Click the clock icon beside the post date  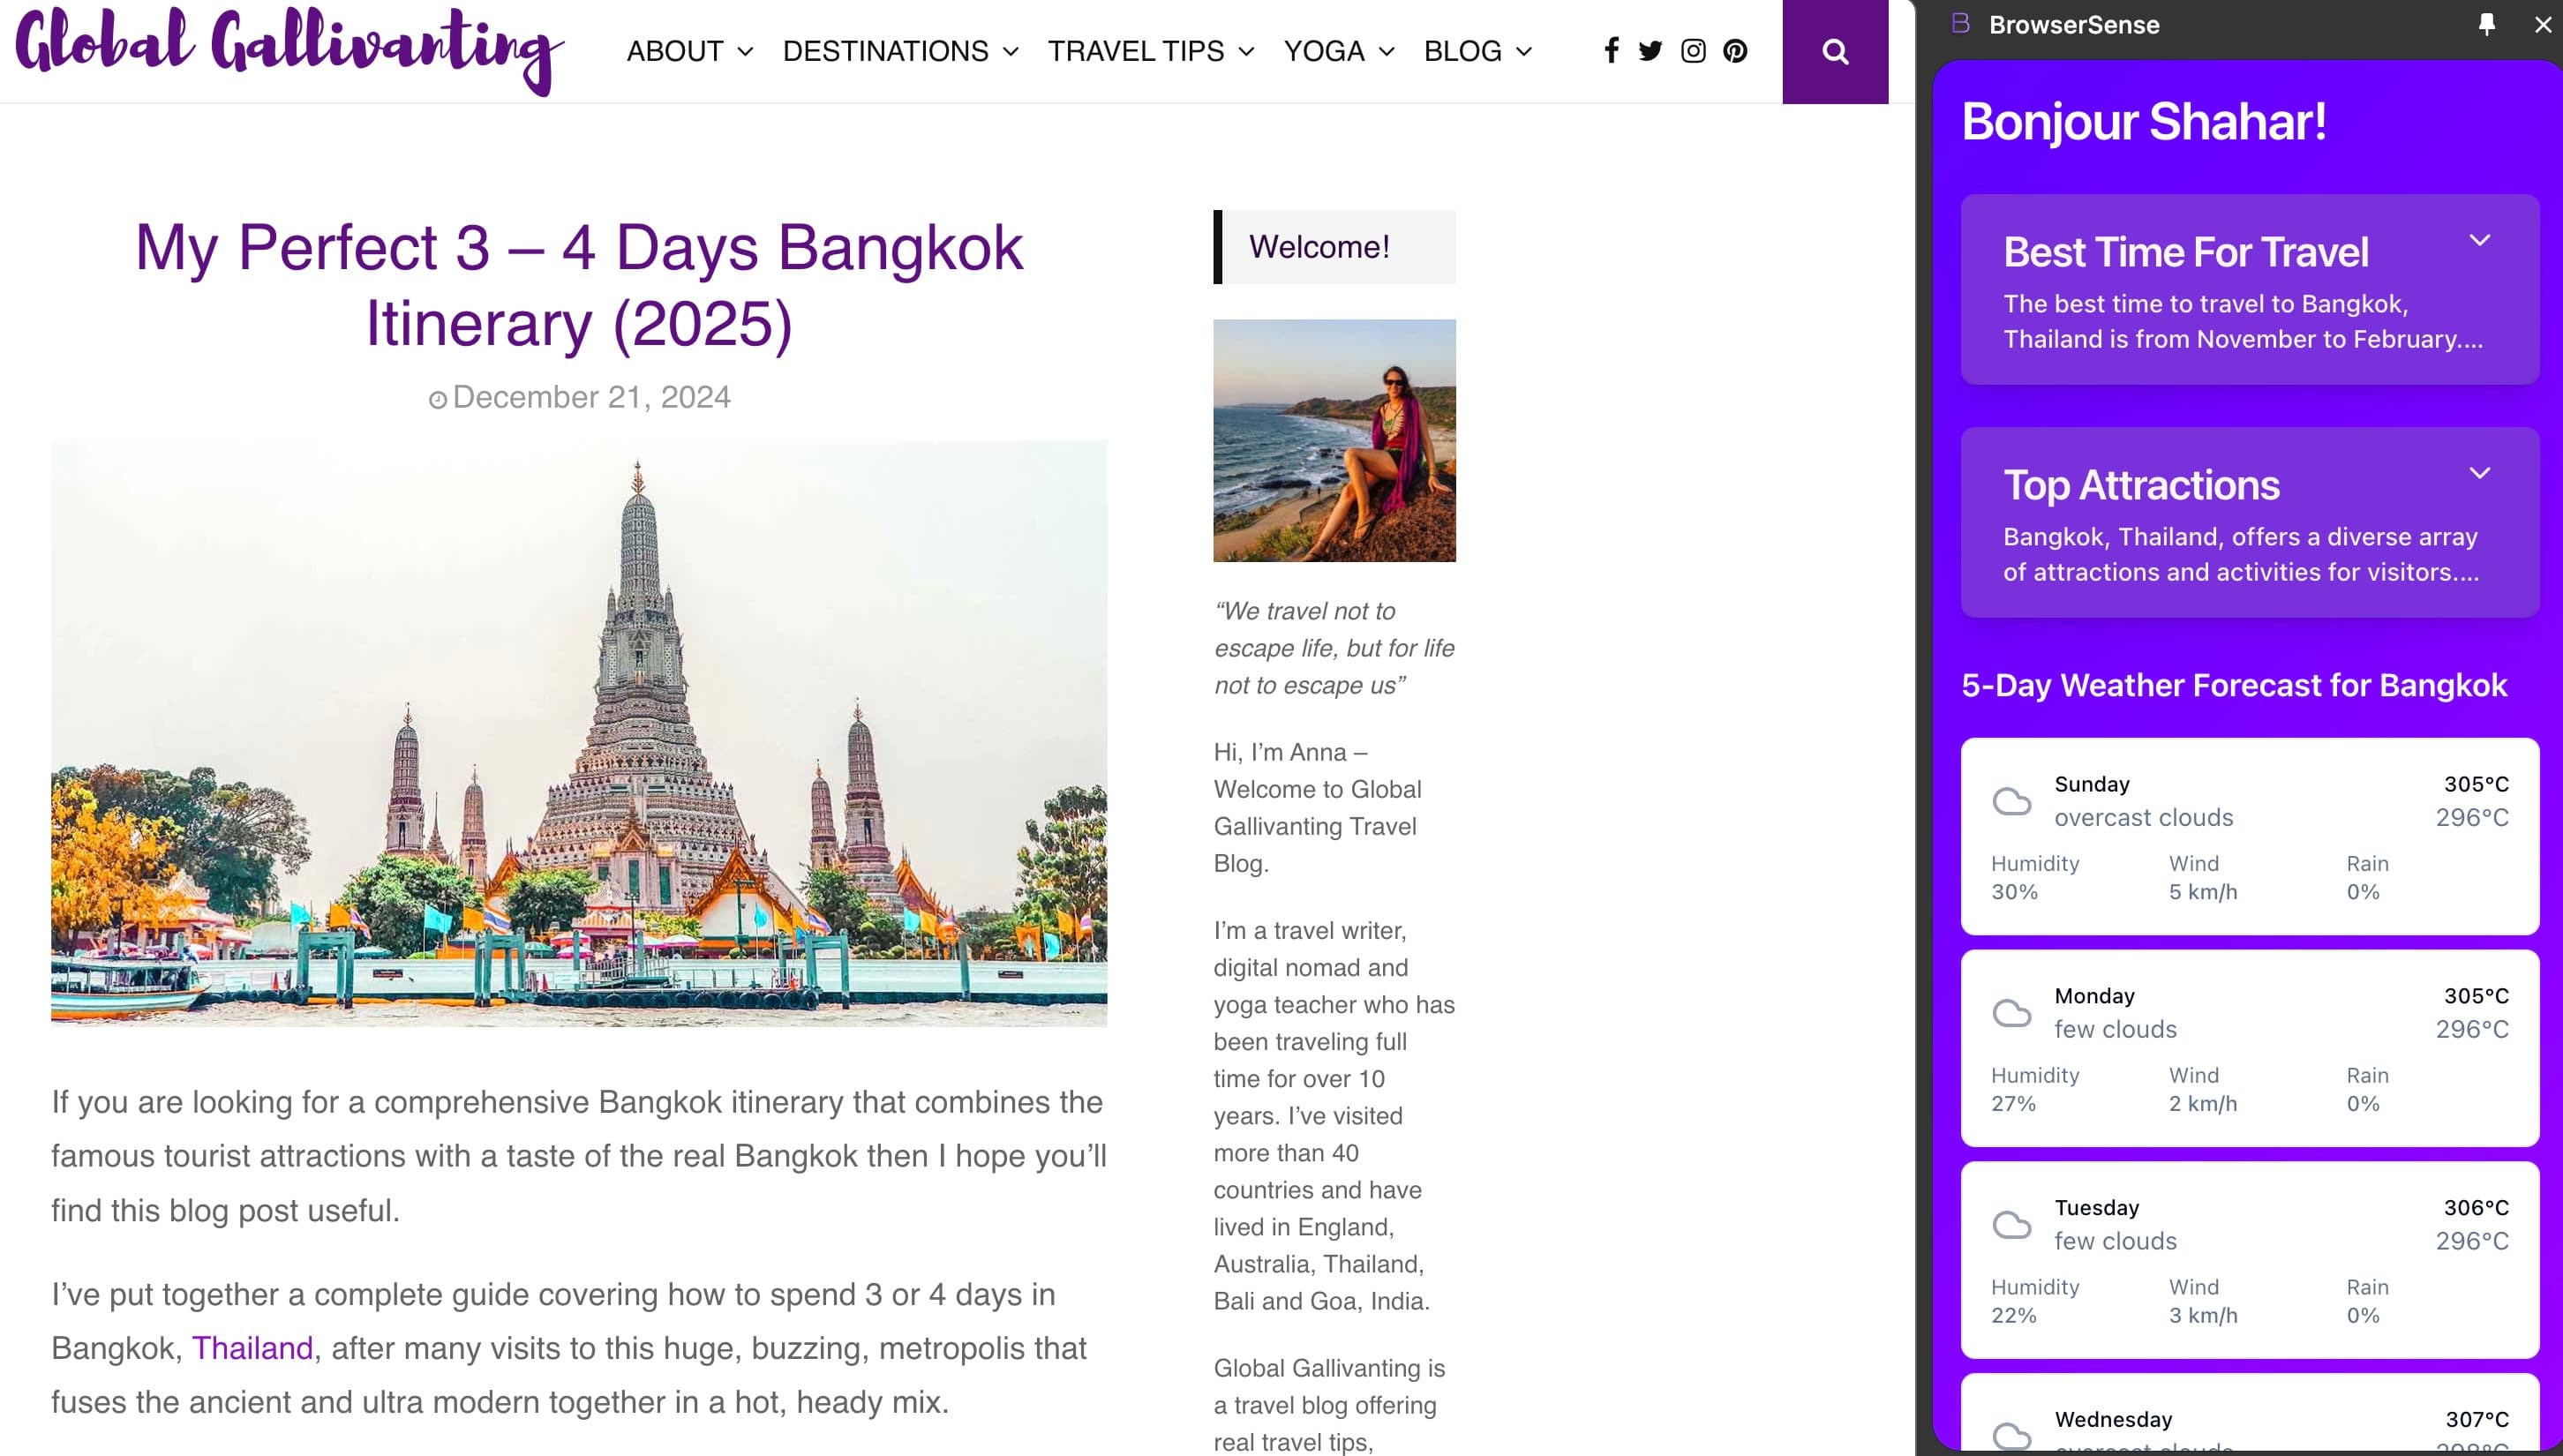tap(440, 398)
